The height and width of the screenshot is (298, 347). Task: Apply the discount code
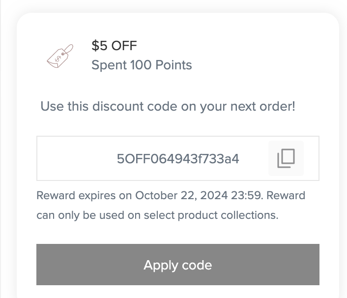coord(178,265)
